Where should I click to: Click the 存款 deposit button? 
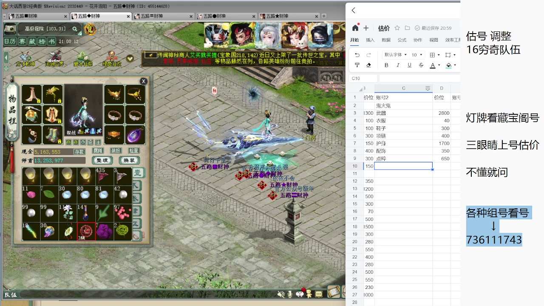tap(79, 152)
